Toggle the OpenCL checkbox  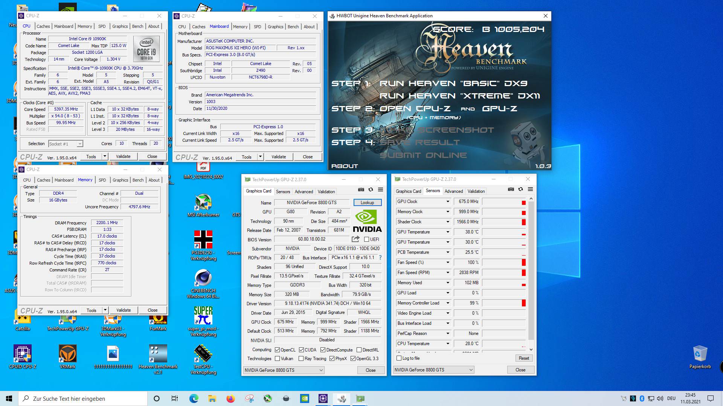pos(278,350)
